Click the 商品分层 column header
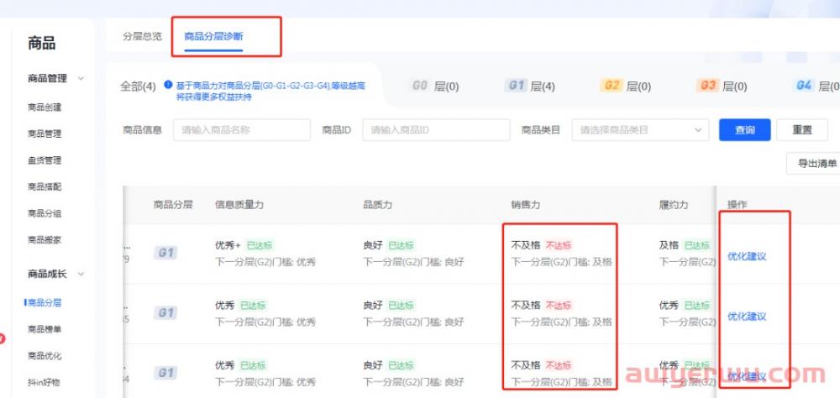Screen dimensions: 840x398 pos(173,205)
